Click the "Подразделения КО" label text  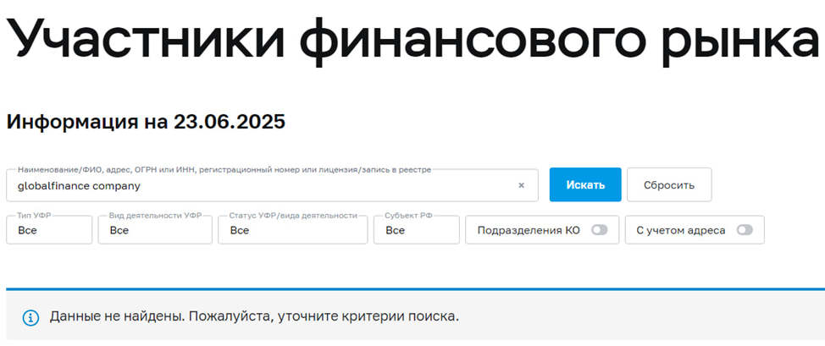click(529, 230)
